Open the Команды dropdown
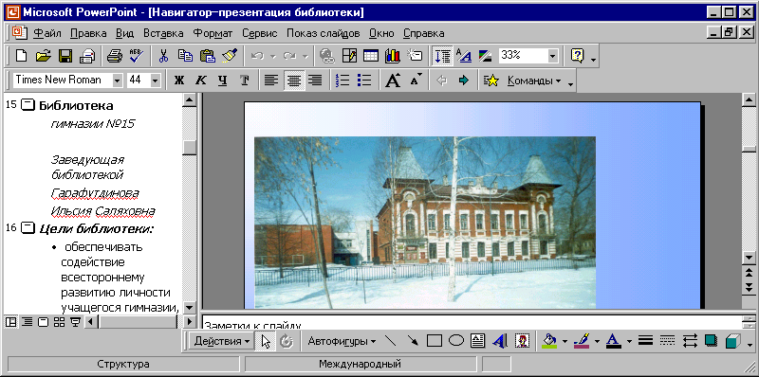 [534, 81]
